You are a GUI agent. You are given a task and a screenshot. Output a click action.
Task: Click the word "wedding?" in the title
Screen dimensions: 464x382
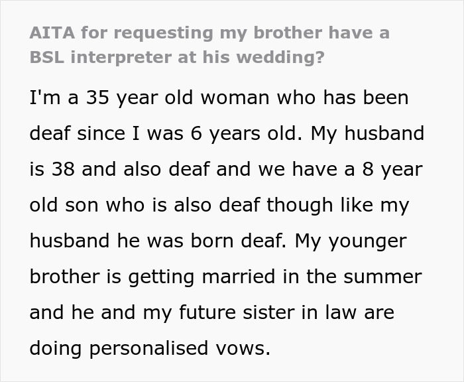pos(292,56)
